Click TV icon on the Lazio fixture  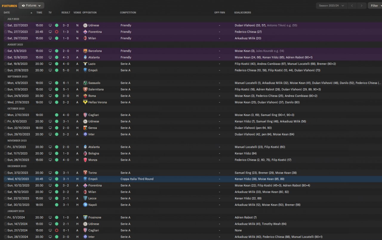point(50,64)
